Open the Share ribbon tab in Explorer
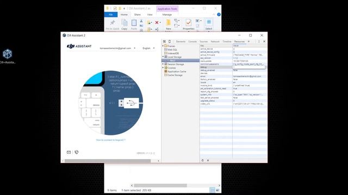Screen dimensions: 348x195 point(137,15)
